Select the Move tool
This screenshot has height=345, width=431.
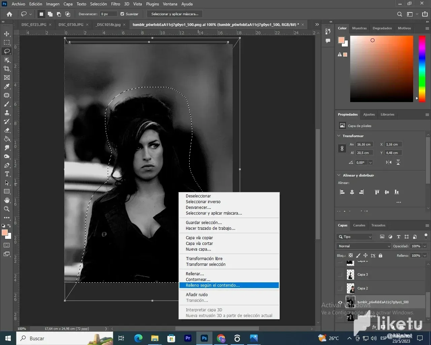[7, 34]
